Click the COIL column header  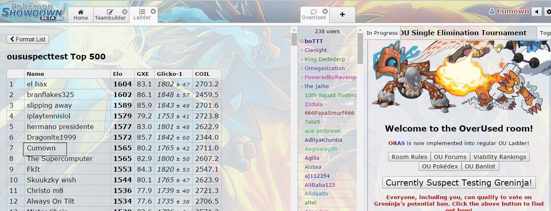(x=207, y=74)
